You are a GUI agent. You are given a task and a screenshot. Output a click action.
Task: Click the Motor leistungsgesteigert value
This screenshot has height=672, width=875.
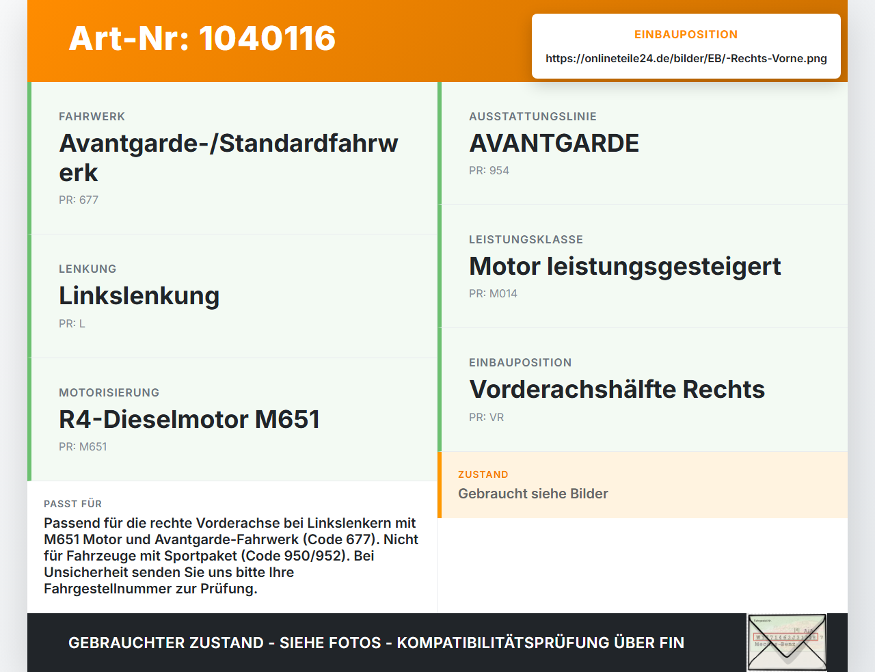click(x=625, y=266)
